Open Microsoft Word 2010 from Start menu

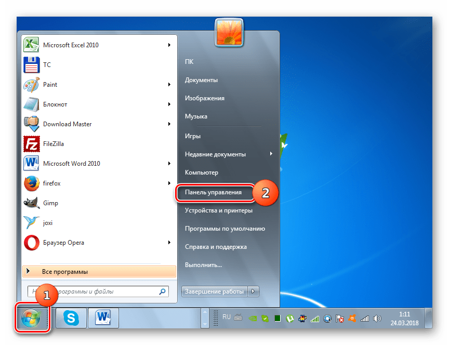point(99,164)
